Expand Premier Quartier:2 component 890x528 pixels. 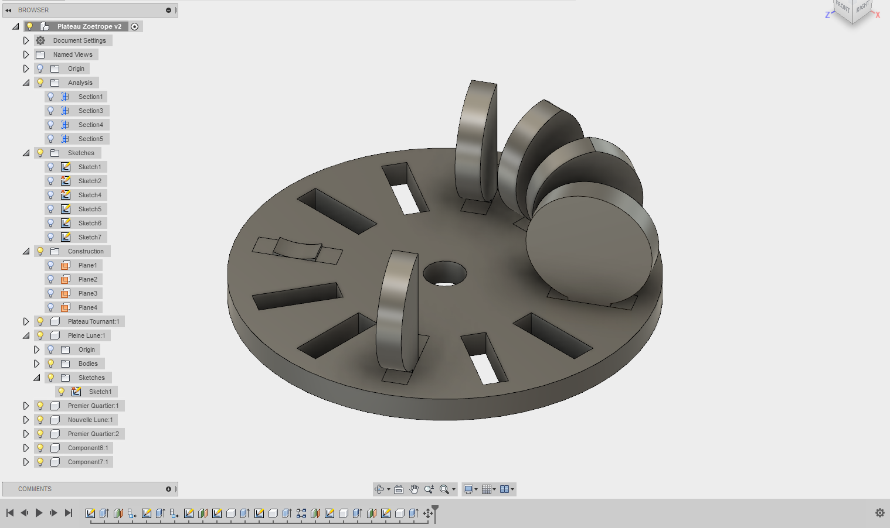pyautogui.click(x=26, y=434)
